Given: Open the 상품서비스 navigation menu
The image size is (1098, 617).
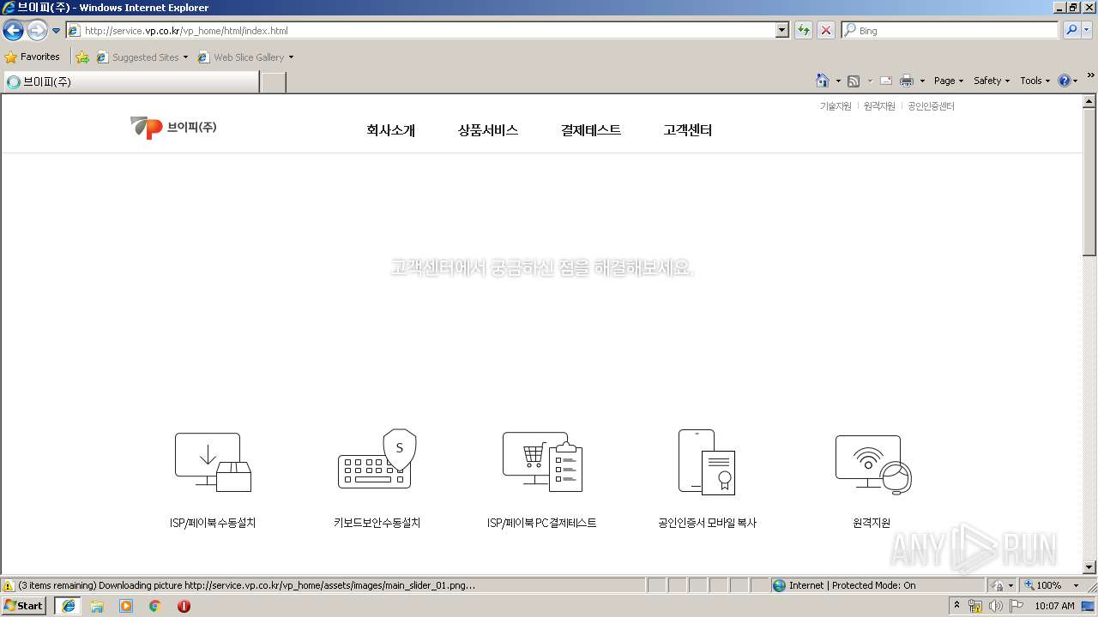Looking at the screenshot, I should point(488,130).
